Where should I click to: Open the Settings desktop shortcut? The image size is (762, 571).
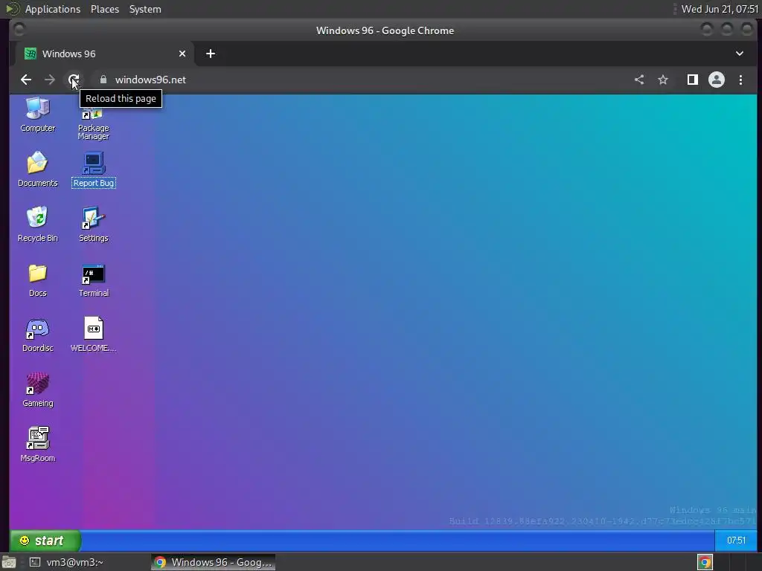tap(93, 225)
